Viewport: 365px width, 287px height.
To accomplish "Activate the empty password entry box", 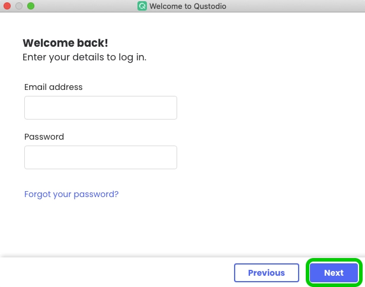I will coord(101,157).
